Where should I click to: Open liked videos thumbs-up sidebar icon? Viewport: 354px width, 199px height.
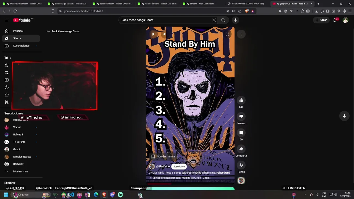pos(7,95)
